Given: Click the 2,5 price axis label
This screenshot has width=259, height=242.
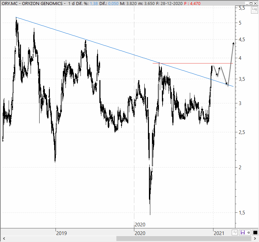Looking at the screenshot, I should click(242, 132).
